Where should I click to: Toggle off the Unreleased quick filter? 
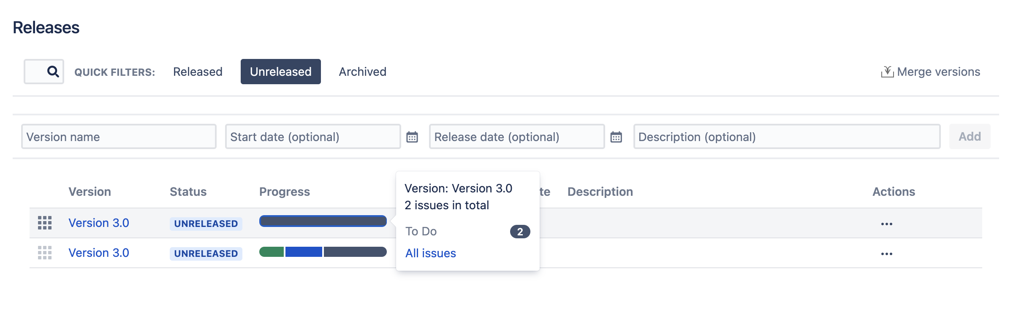[x=281, y=72]
